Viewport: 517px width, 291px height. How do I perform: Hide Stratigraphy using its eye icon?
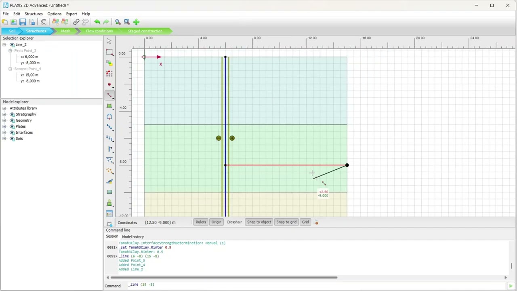pos(12,114)
